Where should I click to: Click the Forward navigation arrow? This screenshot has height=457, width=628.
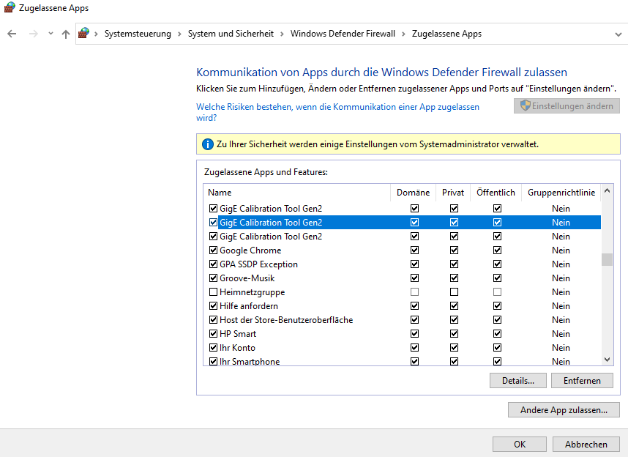(33, 34)
